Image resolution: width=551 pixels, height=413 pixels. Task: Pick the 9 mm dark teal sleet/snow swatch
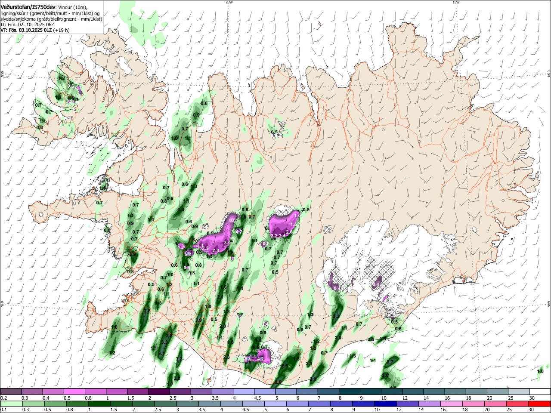coord(370,391)
